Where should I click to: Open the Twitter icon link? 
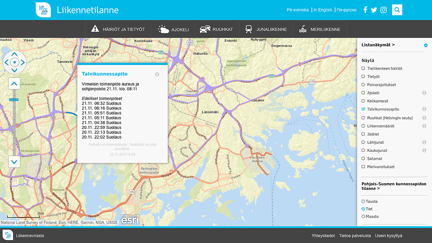[x=374, y=10]
